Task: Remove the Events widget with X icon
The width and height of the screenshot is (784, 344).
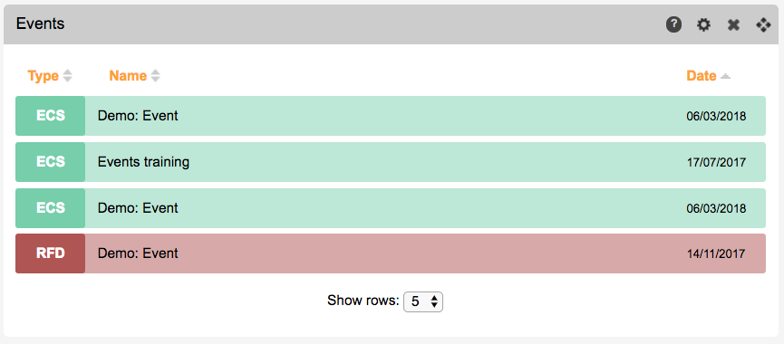Action: coord(733,24)
